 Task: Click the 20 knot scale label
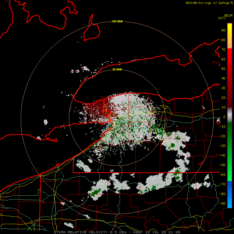(223, 97)
